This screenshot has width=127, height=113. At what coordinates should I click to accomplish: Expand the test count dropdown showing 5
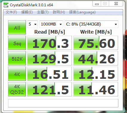[32, 24]
